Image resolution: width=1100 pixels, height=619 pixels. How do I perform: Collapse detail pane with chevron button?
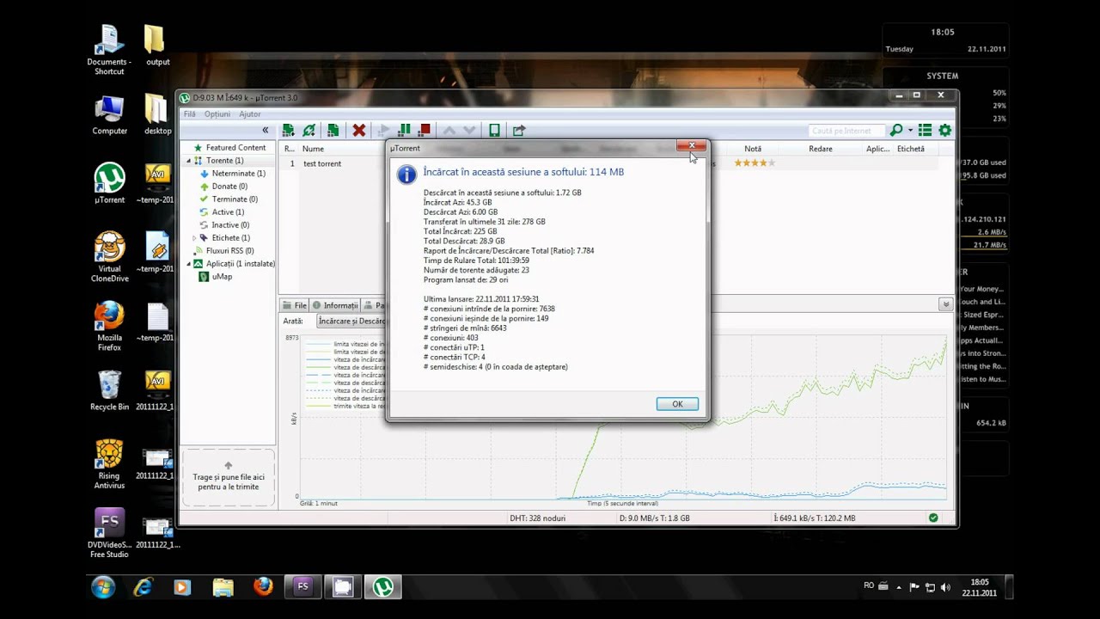tap(945, 304)
